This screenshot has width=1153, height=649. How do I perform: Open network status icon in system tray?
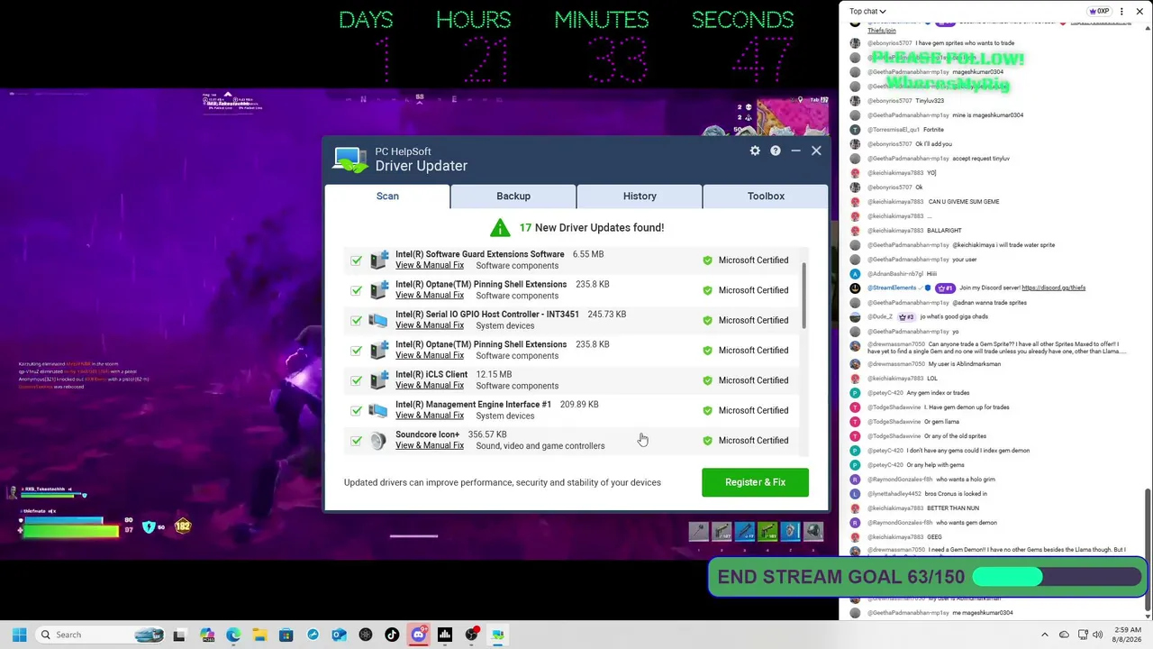[x=1083, y=635]
